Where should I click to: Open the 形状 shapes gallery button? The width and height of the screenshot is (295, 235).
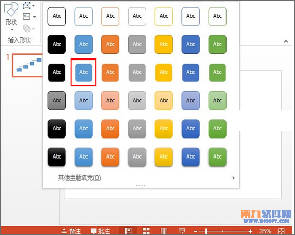coord(11,17)
